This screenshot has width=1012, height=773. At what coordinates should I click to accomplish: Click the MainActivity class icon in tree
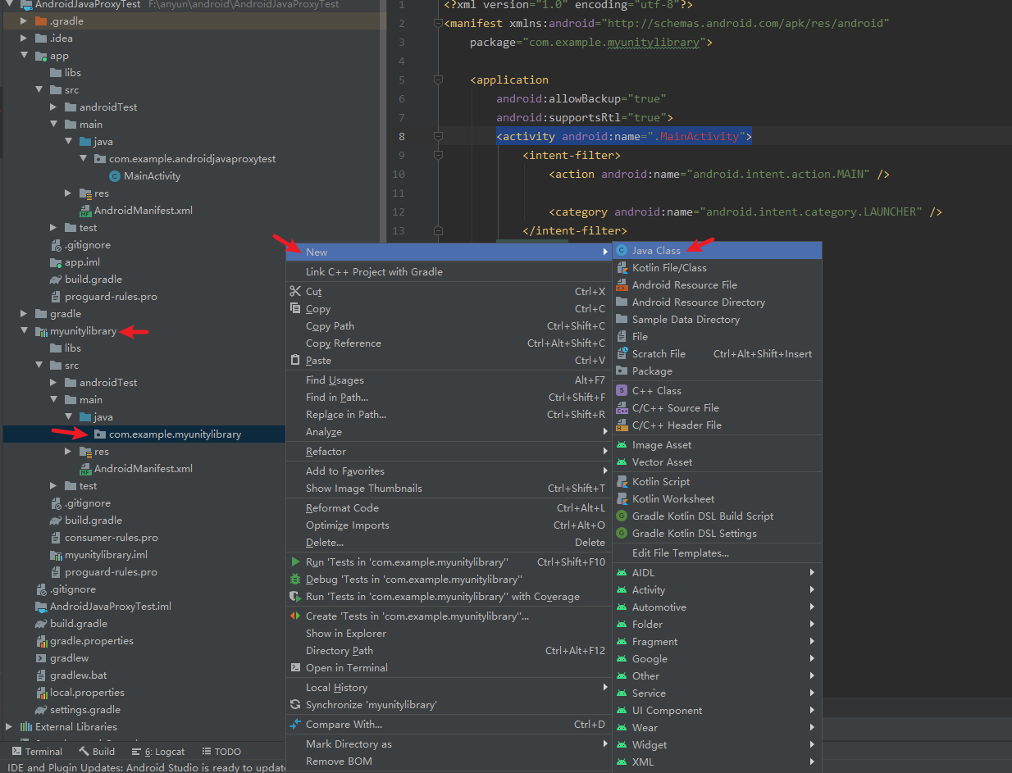coord(114,176)
